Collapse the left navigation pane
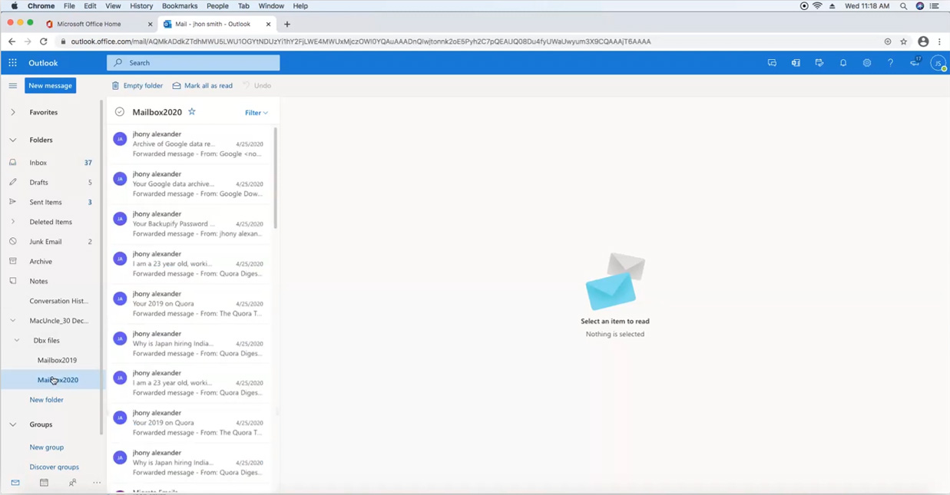 pyautogui.click(x=12, y=85)
